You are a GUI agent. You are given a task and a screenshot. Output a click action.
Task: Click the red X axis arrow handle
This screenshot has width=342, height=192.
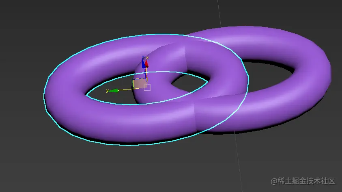tap(146, 63)
